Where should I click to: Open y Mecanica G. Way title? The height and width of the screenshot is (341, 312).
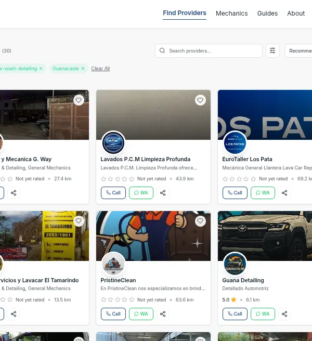(x=26, y=159)
